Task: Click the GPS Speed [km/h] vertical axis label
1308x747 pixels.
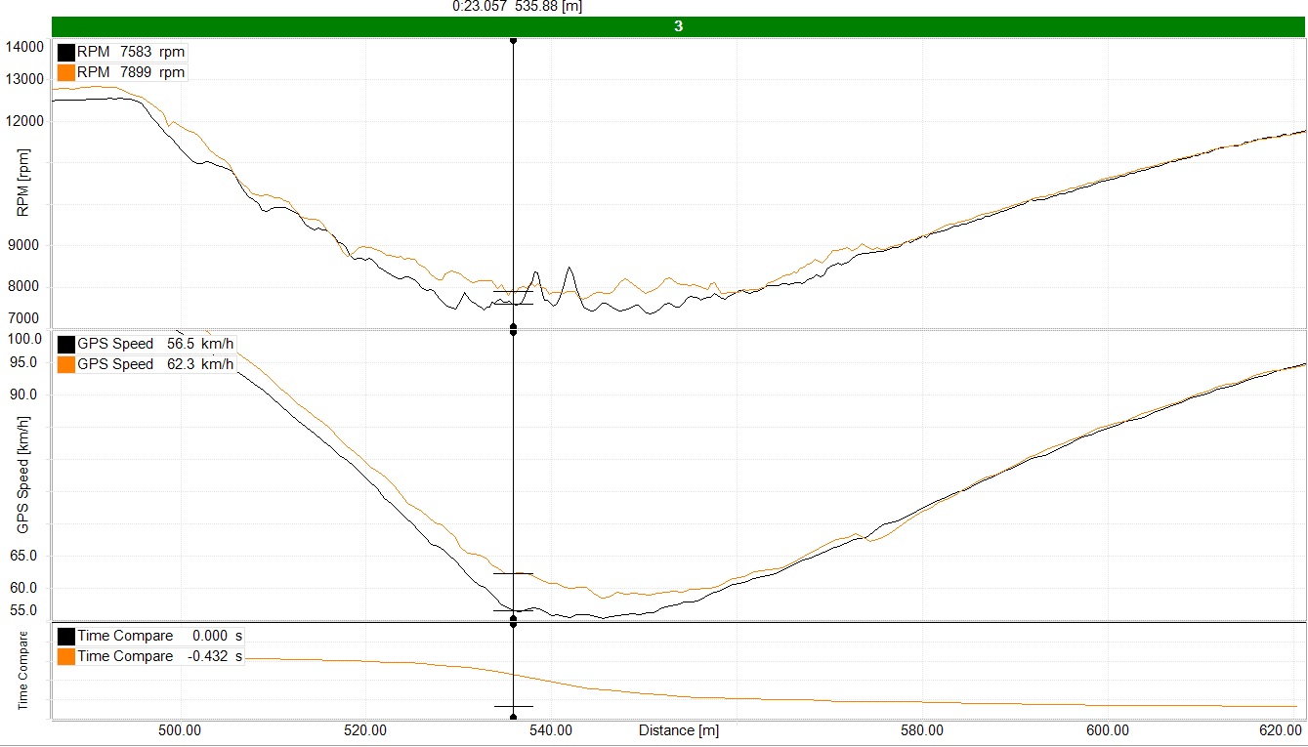Action: tap(23, 475)
